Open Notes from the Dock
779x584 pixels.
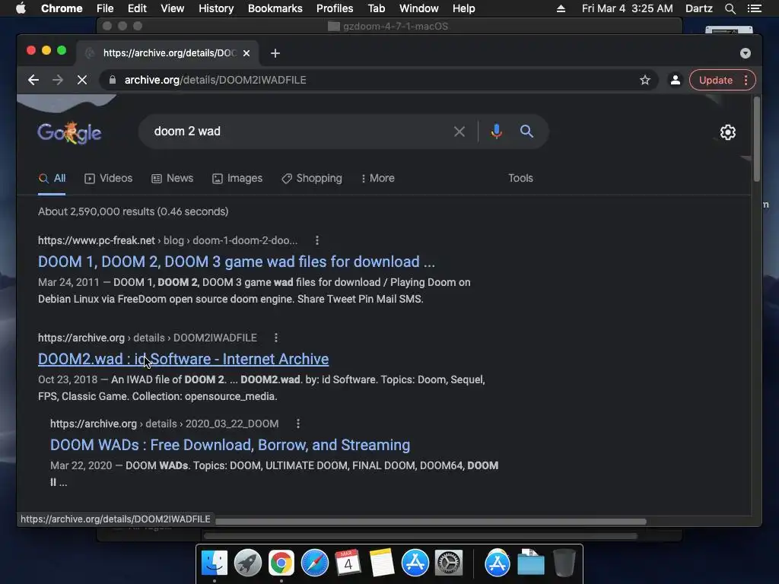click(382, 563)
